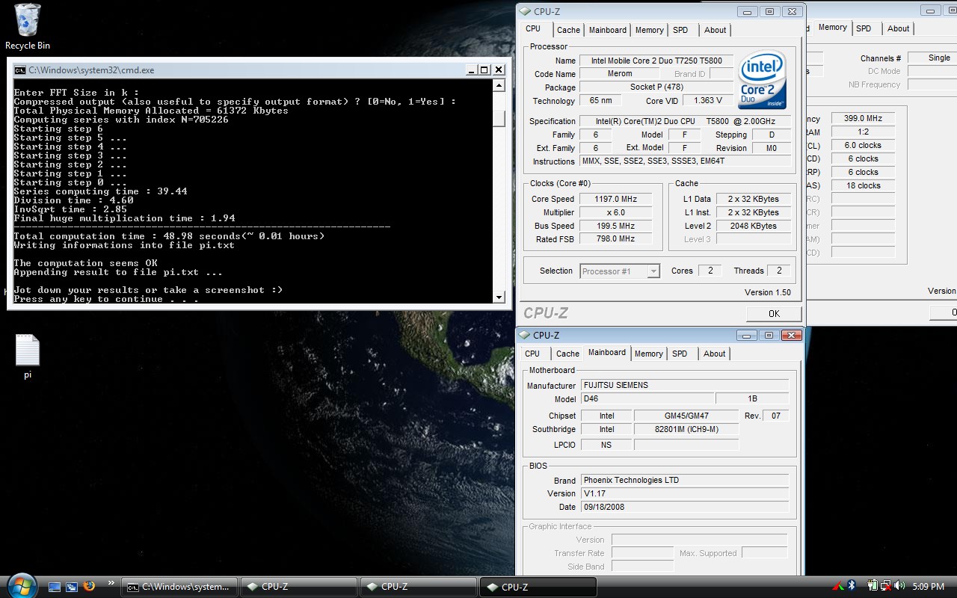
Task: Click Show Desktop quick launch icon
Action: tap(55, 587)
